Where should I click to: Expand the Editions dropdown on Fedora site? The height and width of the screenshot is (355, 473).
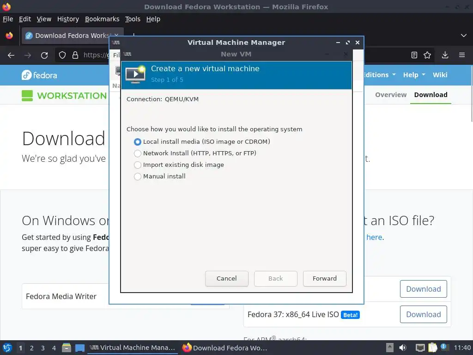coord(380,75)
